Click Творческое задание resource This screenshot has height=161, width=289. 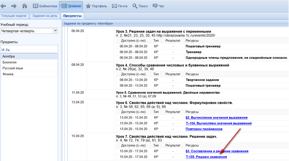[x=202, y=80]
